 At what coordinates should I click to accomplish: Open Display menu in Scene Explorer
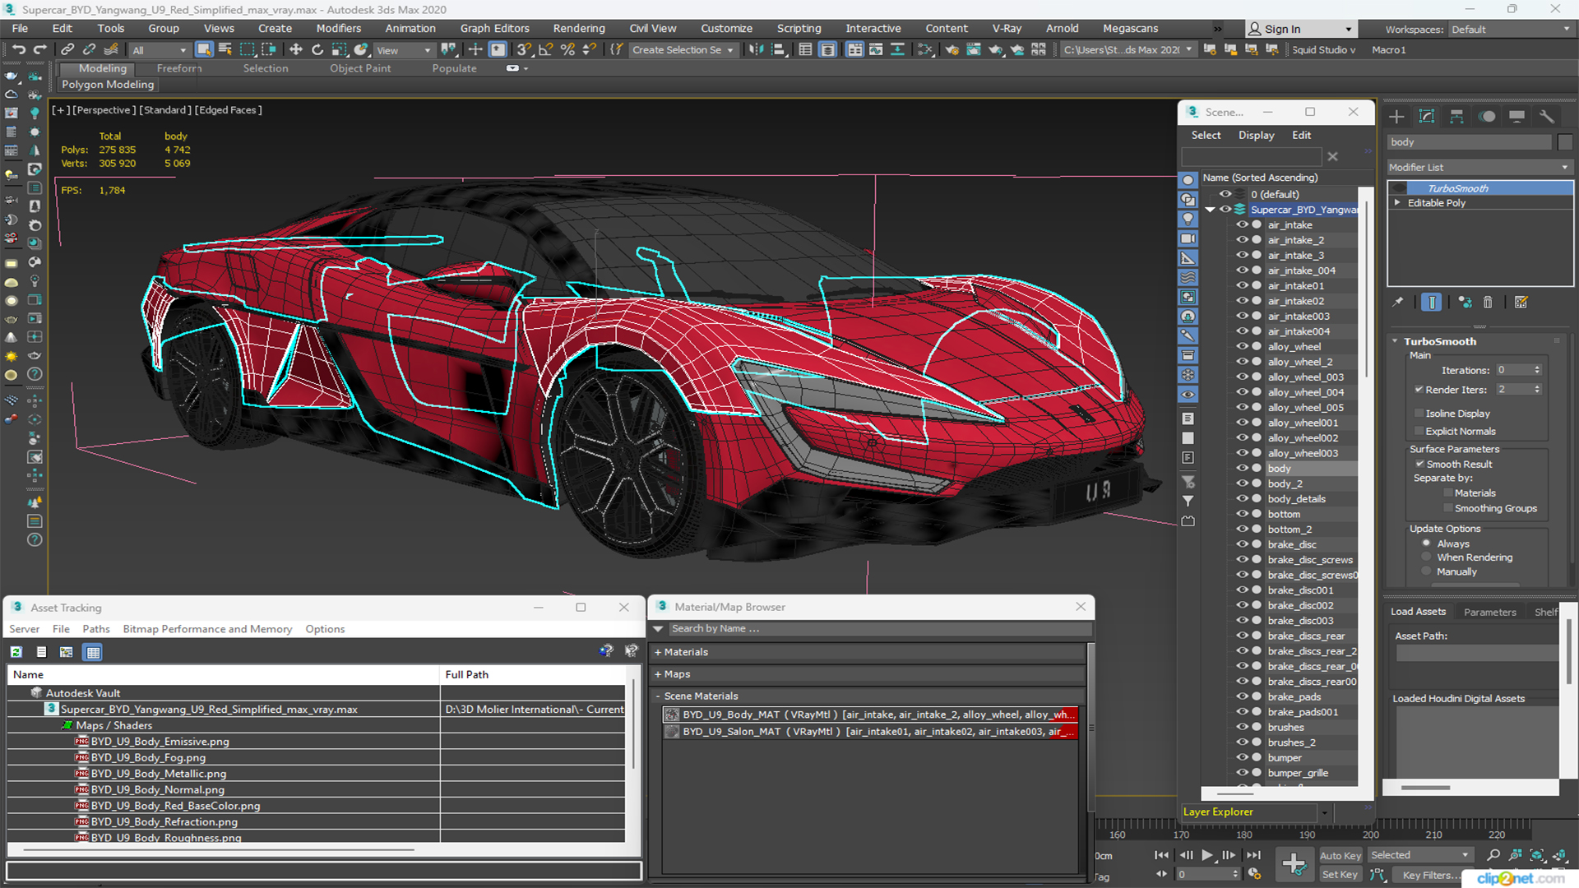point(1256,135)
